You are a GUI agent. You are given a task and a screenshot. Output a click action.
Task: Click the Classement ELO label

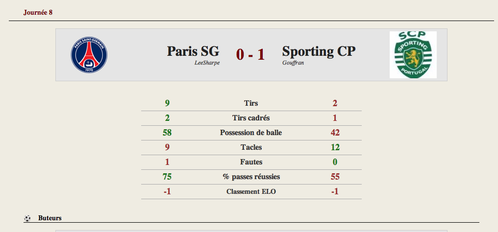(251, 191)
